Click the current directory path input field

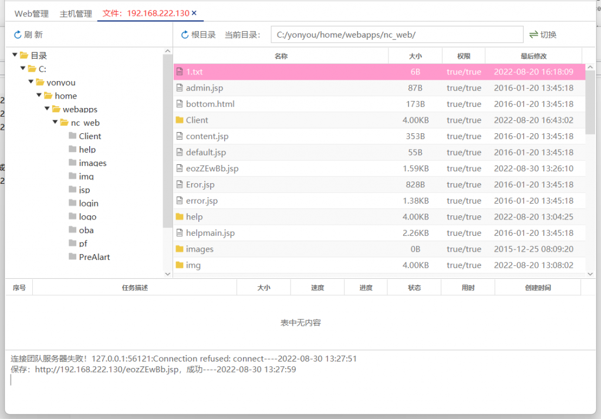pos(397,34)
